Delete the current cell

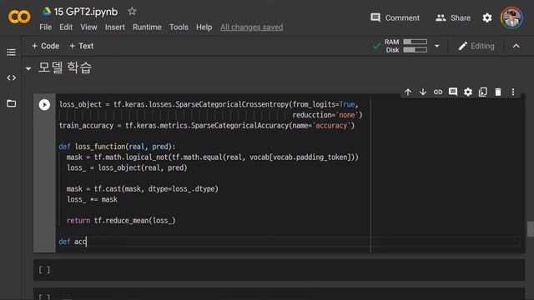coord(498,92)
